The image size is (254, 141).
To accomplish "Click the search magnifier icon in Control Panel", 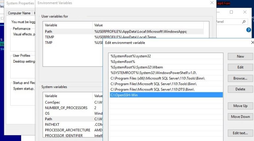I will [244, 22].
